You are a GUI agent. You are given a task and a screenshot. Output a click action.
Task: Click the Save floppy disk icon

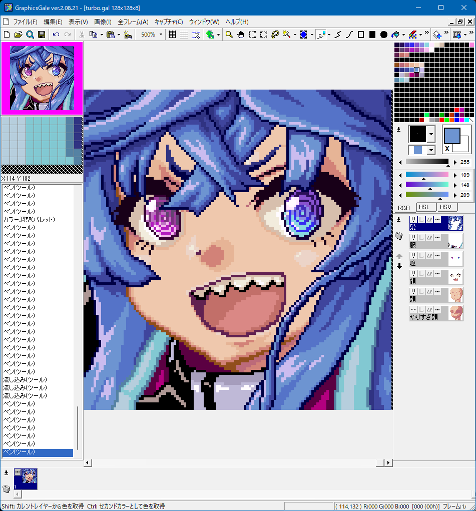[42, 35]
